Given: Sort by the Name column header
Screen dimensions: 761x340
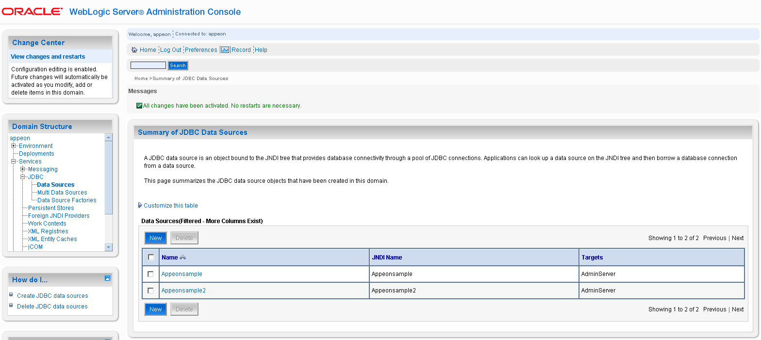Looking at the screenshot, I should coord(169,258).
